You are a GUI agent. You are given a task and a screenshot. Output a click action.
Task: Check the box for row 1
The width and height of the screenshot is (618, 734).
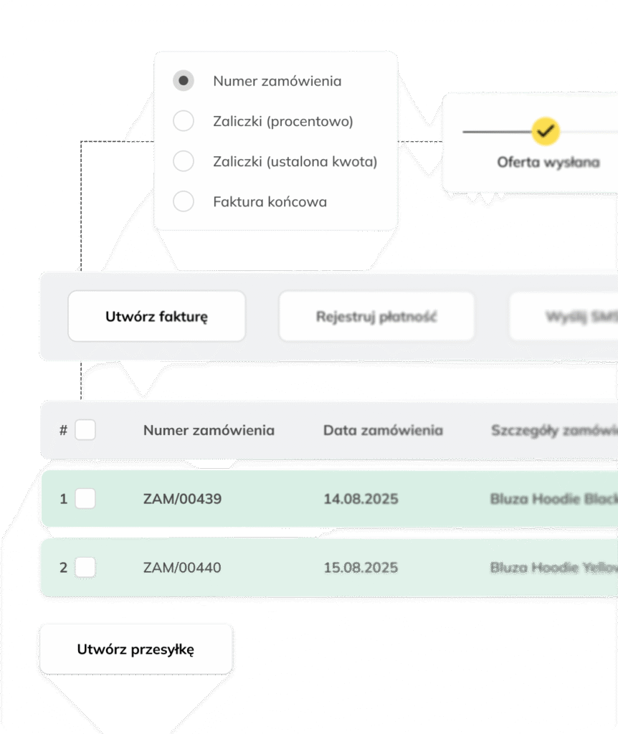(x=85, y=499)
